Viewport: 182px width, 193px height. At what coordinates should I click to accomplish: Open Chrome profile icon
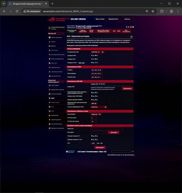pos(171,11)
